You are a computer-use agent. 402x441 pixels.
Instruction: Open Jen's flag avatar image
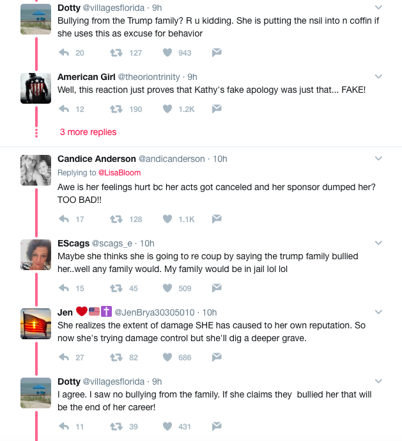tap(36, 324)
